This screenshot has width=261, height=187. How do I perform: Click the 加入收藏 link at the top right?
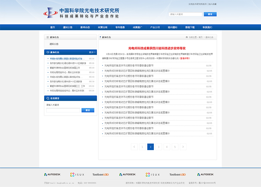[212, 4]
